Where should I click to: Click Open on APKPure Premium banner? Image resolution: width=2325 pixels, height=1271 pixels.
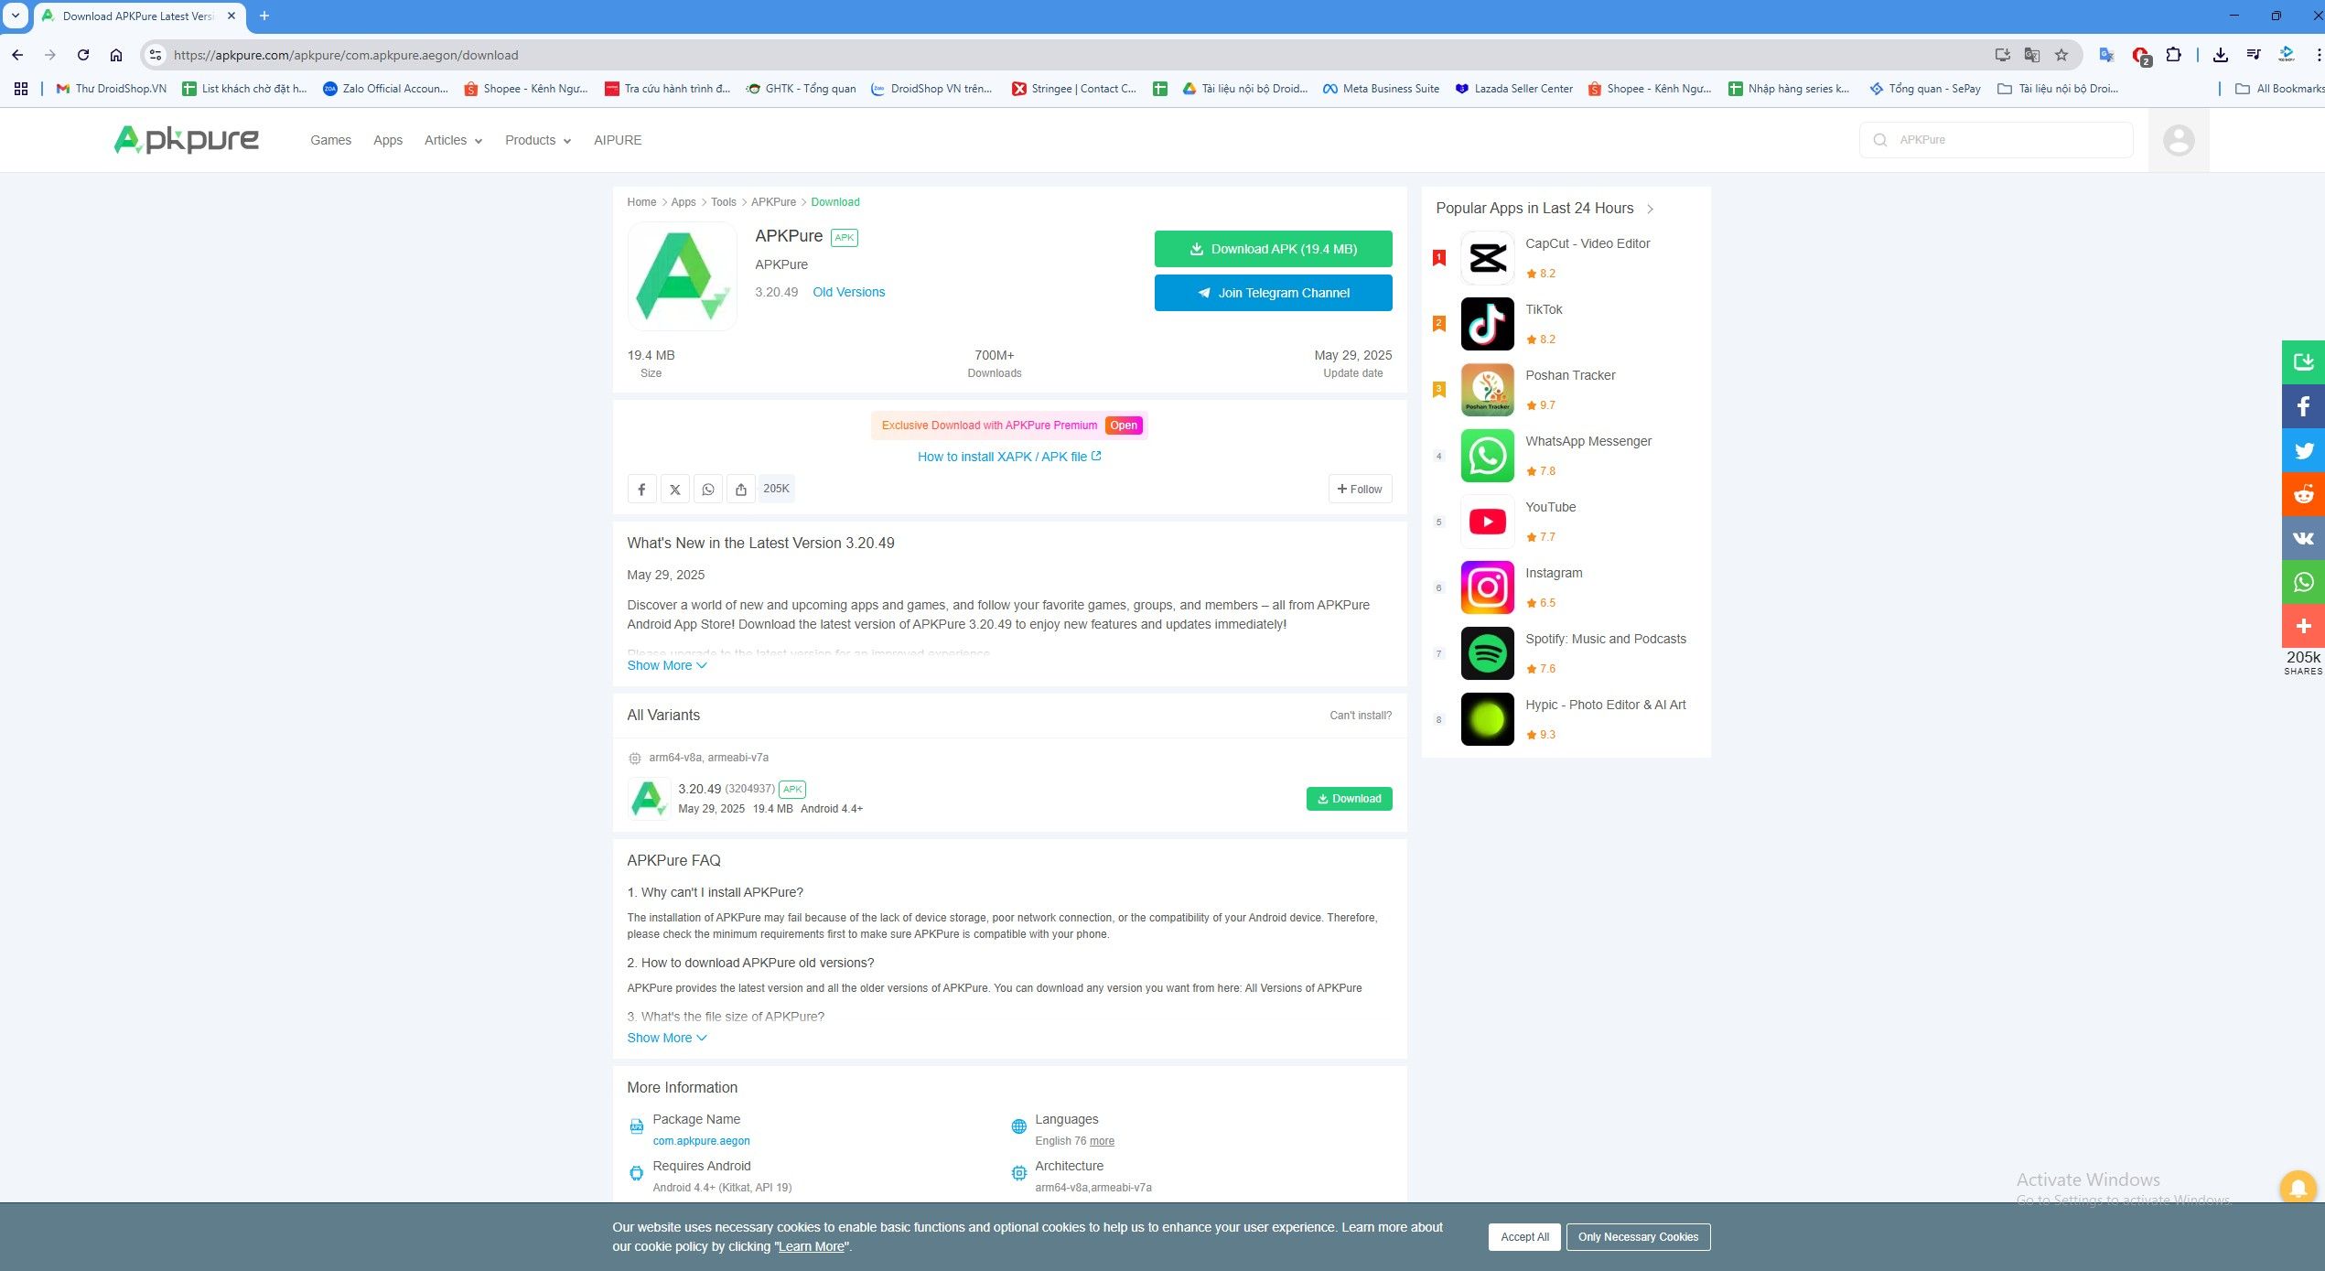coord(1124,425)
